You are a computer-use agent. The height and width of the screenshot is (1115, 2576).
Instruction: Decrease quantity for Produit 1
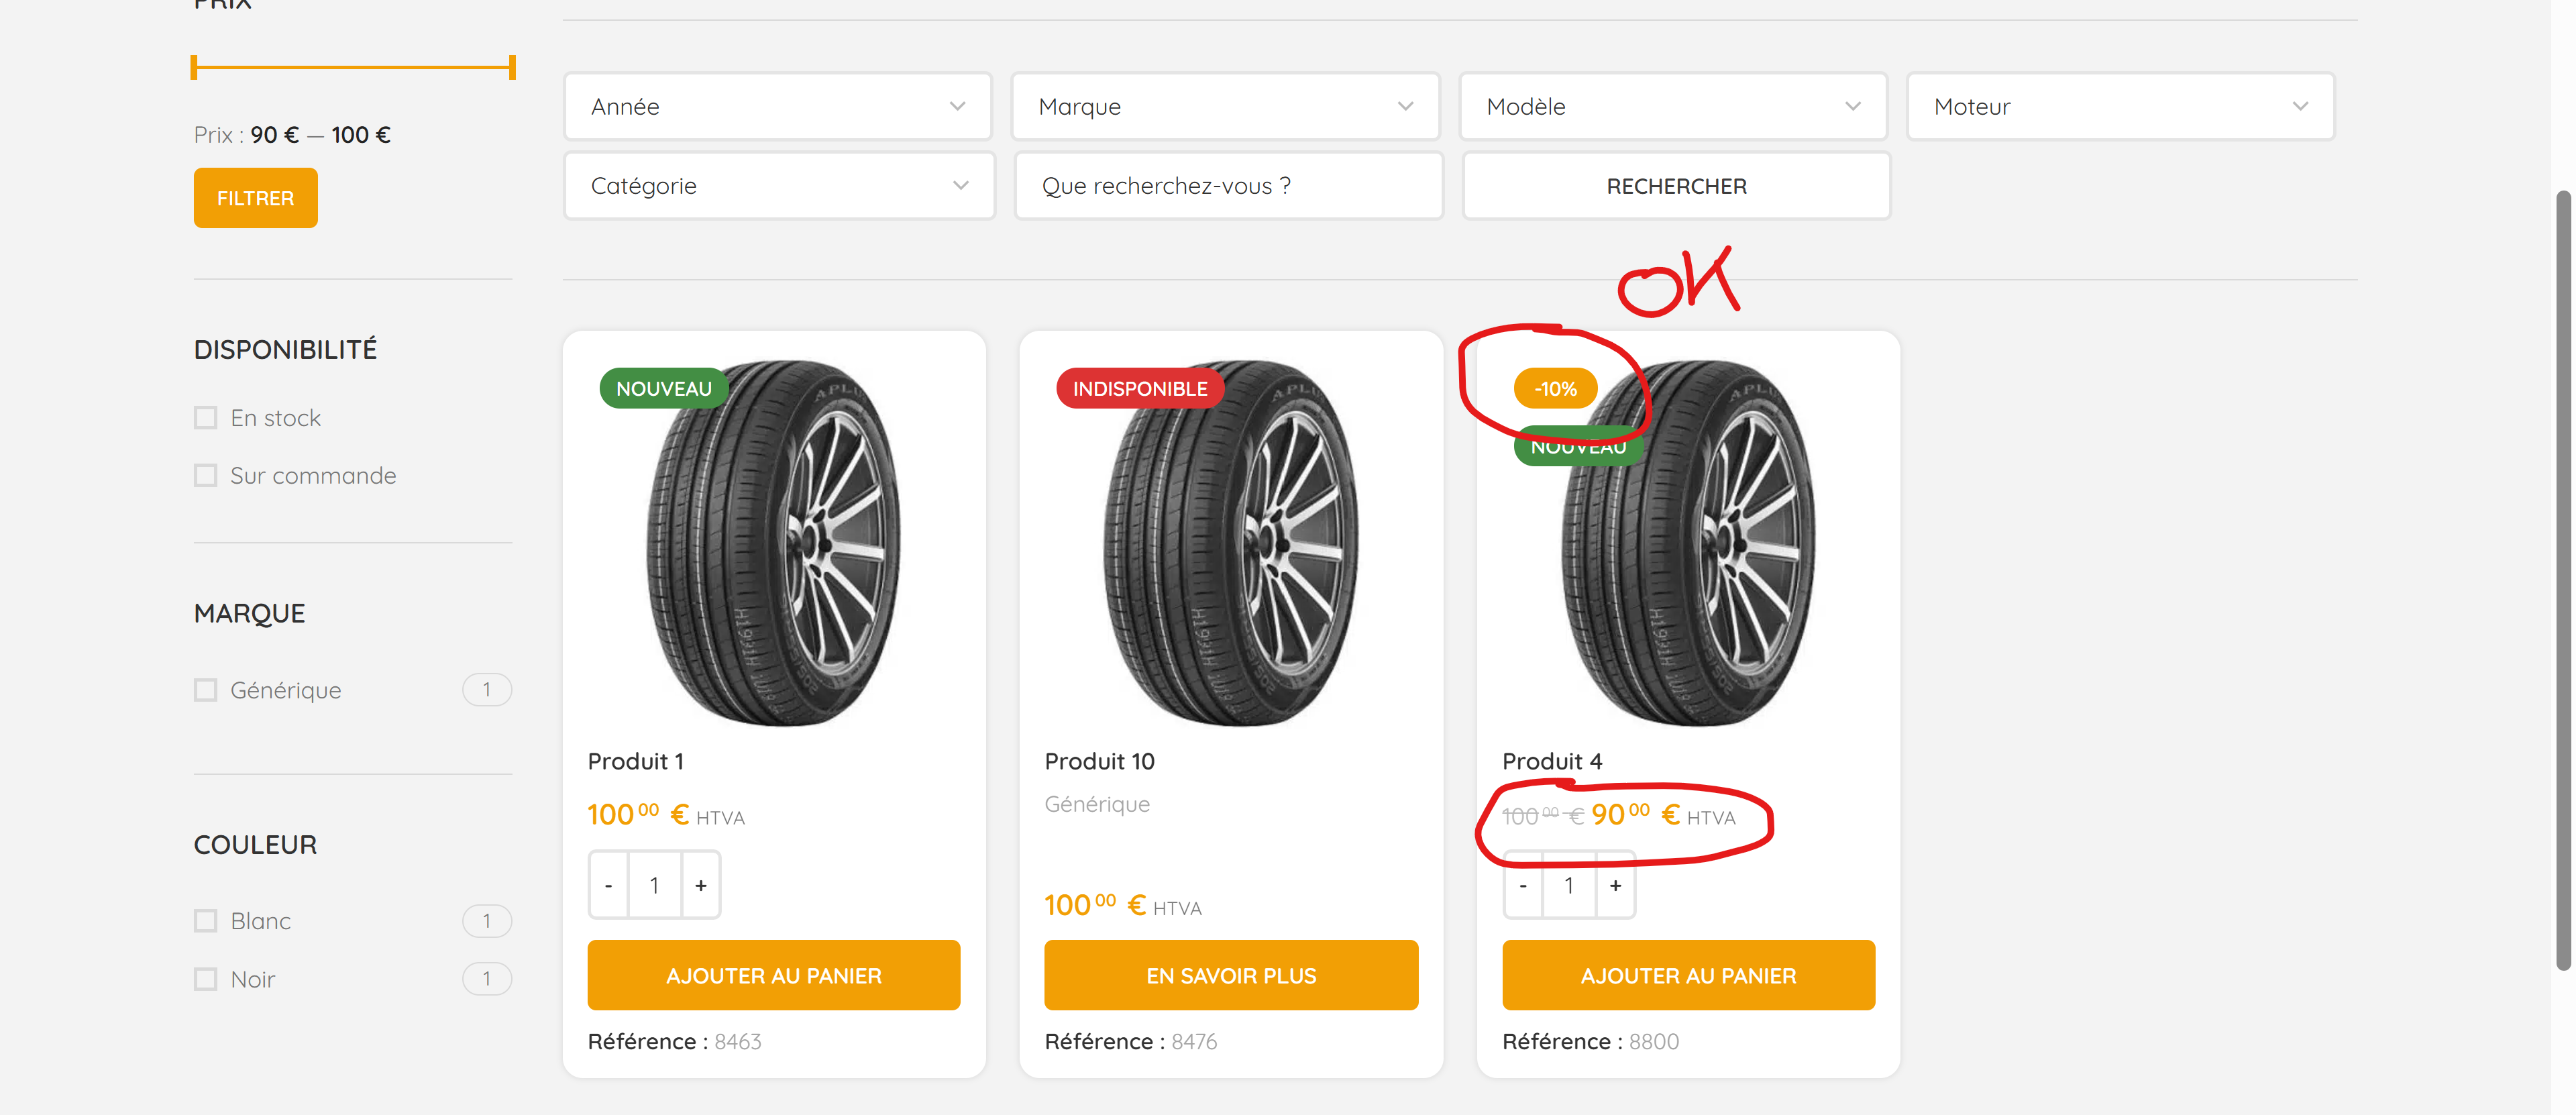pos(608,885)
